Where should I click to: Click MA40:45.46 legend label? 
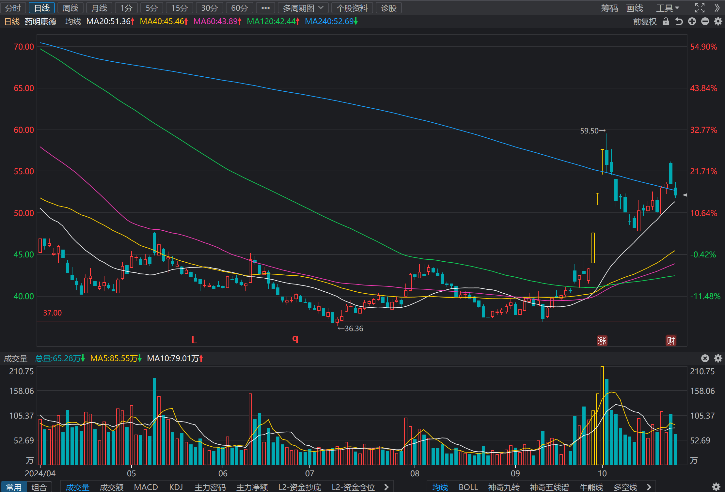[x=164, y=22]
